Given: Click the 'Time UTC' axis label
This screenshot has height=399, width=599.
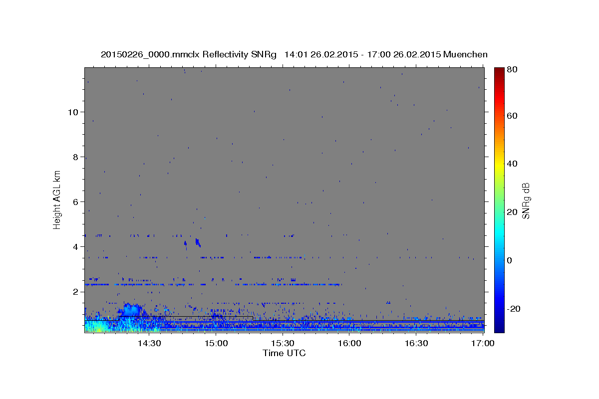Looking at the screenshot, I should tap(284, 353).
